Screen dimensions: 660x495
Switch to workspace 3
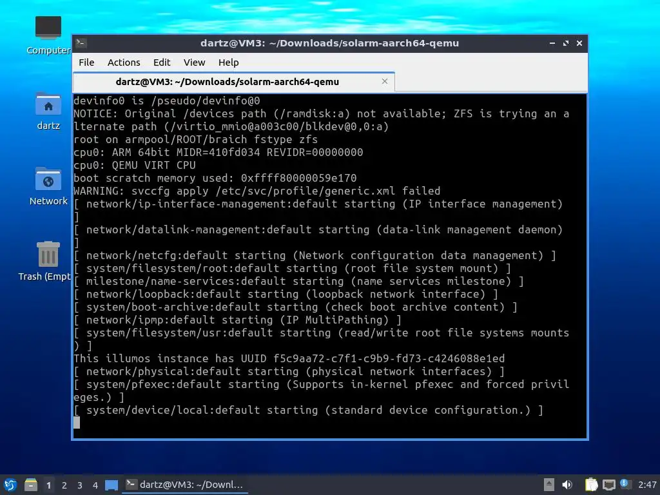pyautogui.click(x=79, y=485)
